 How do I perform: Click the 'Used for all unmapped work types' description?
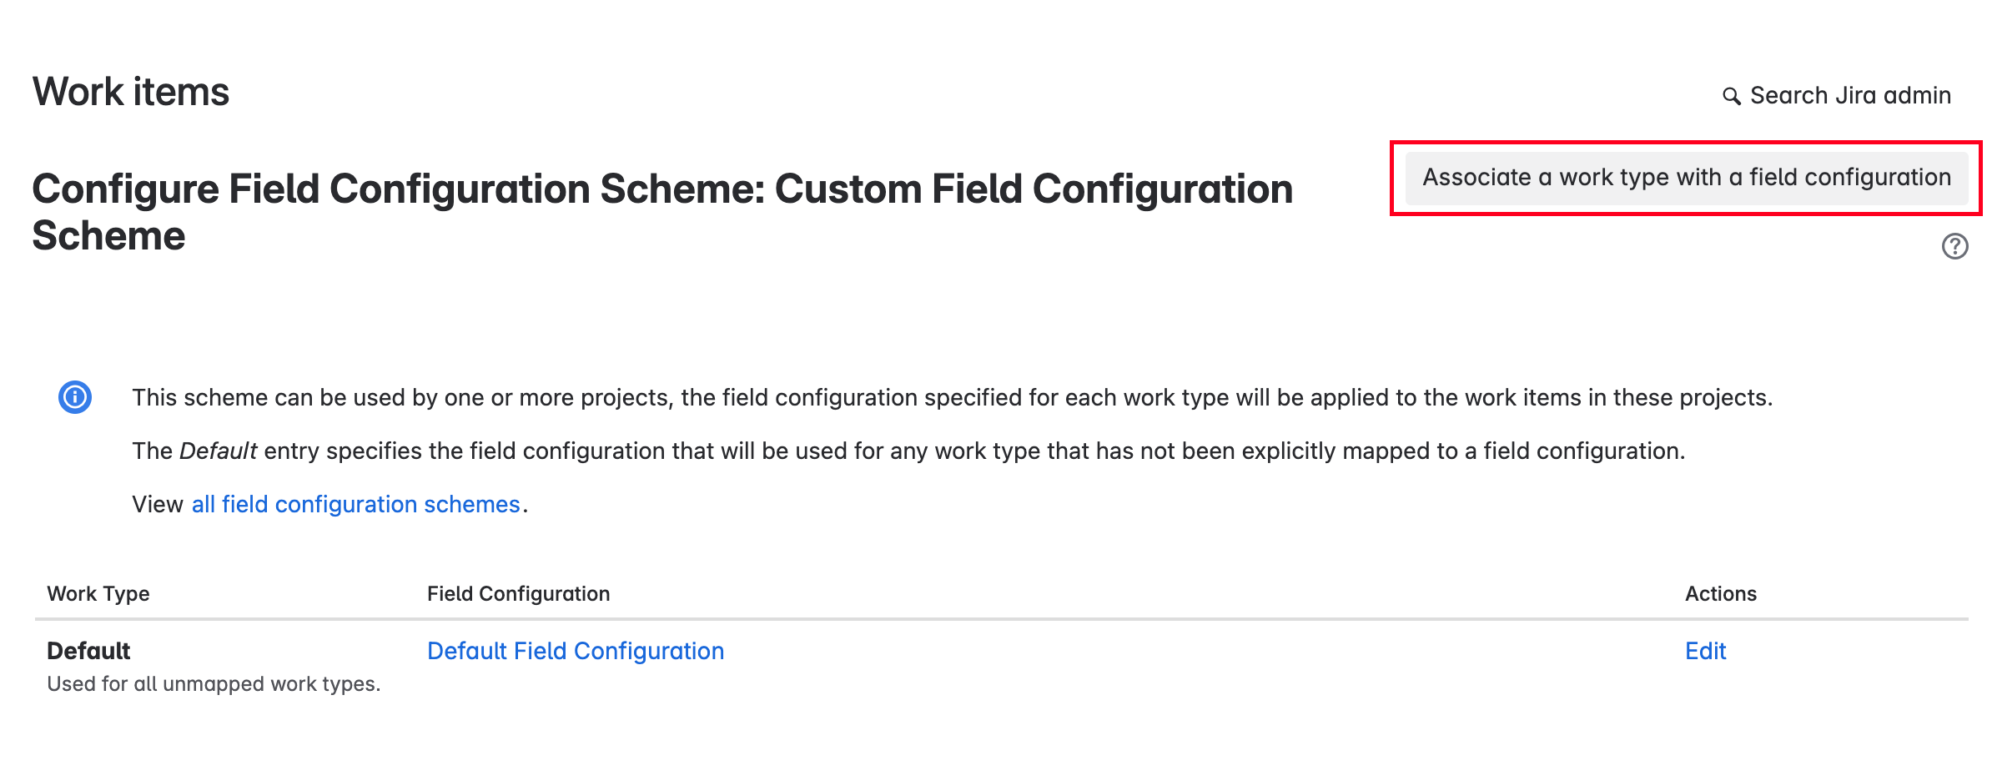coord(214,684)
